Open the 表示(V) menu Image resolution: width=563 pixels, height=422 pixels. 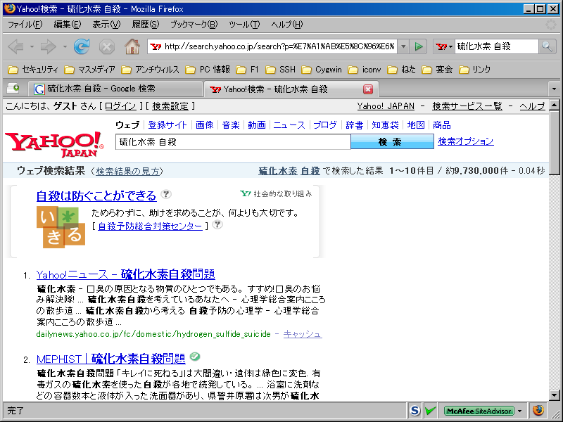tap(106, 25)
